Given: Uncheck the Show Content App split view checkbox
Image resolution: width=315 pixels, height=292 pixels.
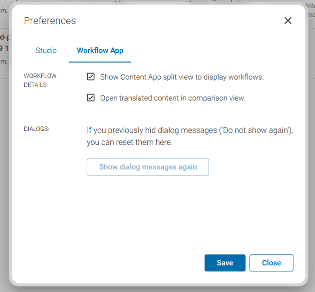Looking at the screenshot, I should [x=91, y=77].
